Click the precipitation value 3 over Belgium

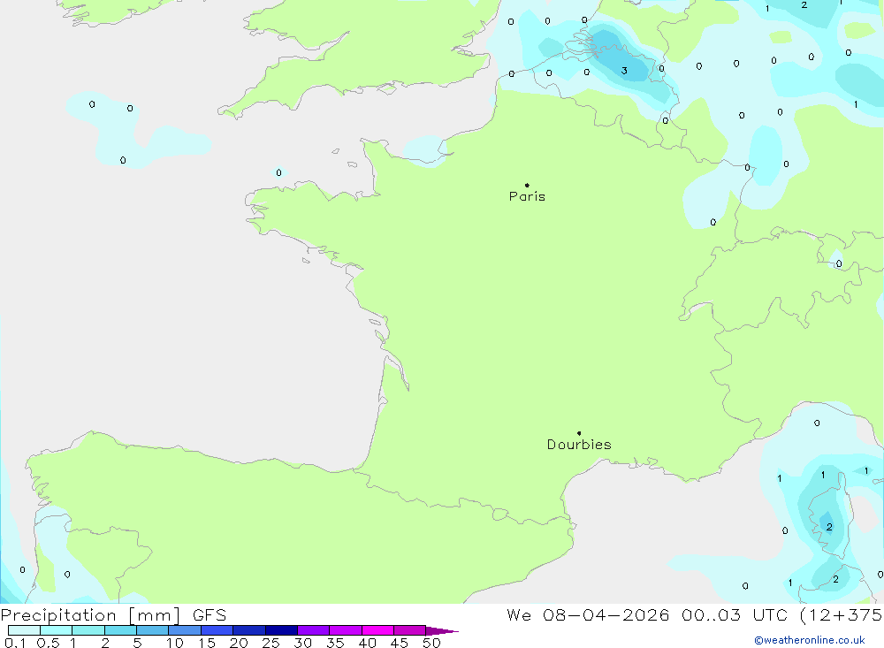(x=624, y=71)
